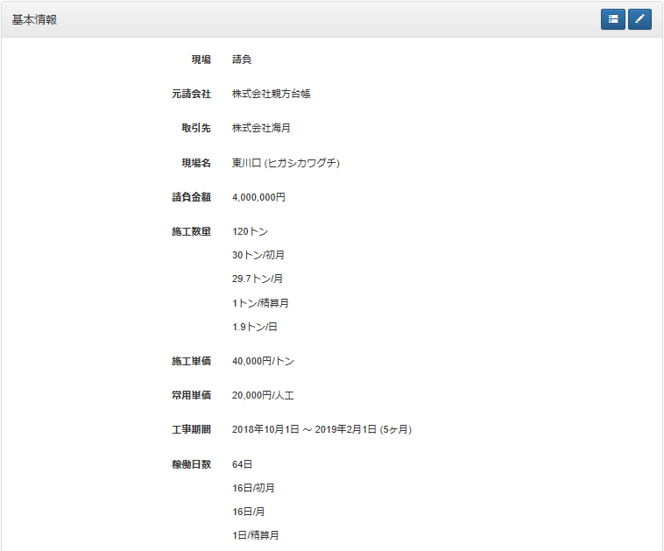Image resolution: width=664 pixels, height=551 pixels.
Task: Click the 施工数量 label
Action: (x=191, y=231)
